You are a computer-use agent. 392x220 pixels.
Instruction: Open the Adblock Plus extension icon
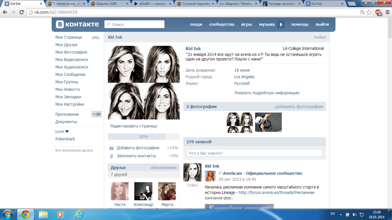coord(379,12)
